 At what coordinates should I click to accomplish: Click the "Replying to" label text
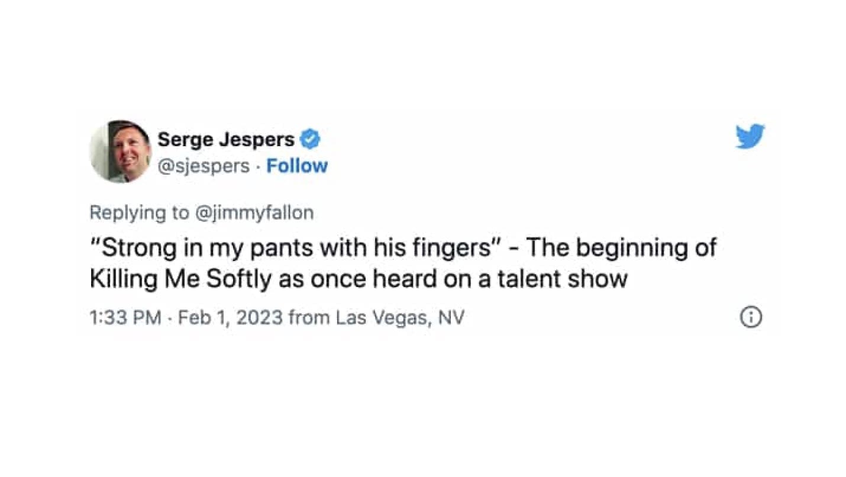pyautogui.click(x=138, y=212)
